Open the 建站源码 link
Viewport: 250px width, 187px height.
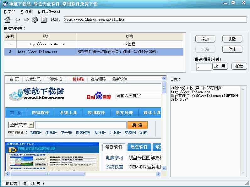[98, 79]
